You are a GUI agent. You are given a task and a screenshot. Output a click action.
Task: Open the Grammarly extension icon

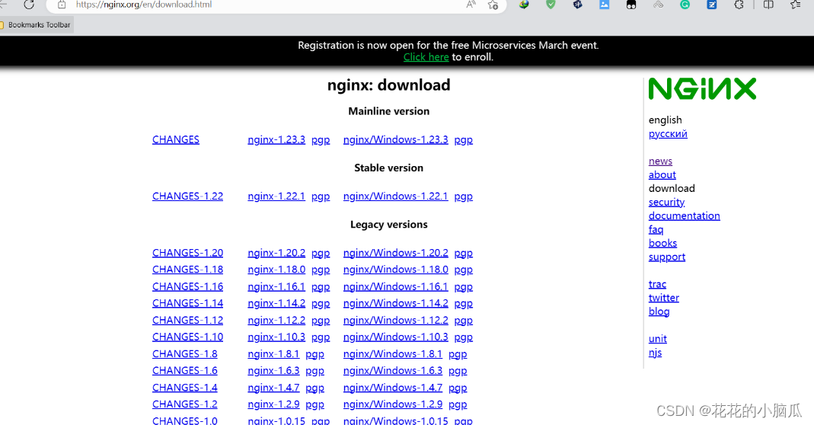tap(685, 5)
